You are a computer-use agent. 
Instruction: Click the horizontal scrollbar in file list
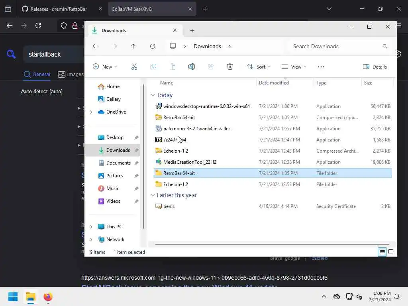pos(272,244)
